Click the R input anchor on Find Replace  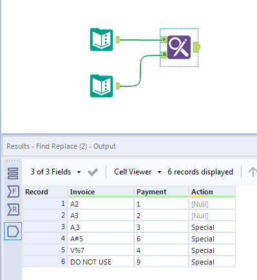click(164, 55)
